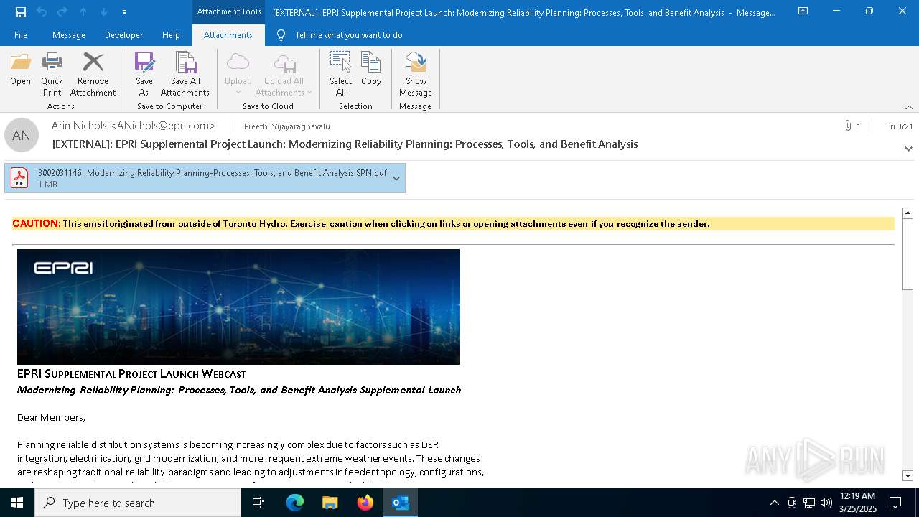The height and width of the screenshot is (517, 919).
Task: Switch to the Message tab
Action: [69, 35]
